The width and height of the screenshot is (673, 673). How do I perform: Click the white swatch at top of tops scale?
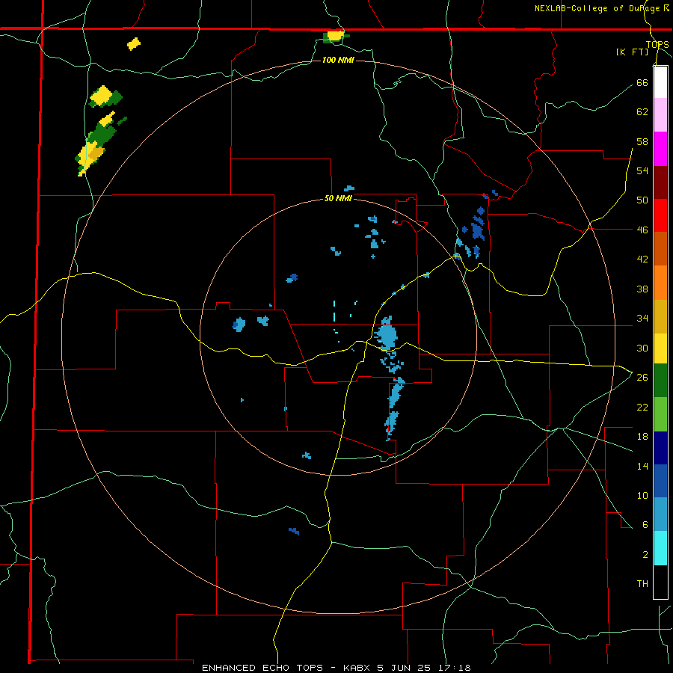[660, 82]
